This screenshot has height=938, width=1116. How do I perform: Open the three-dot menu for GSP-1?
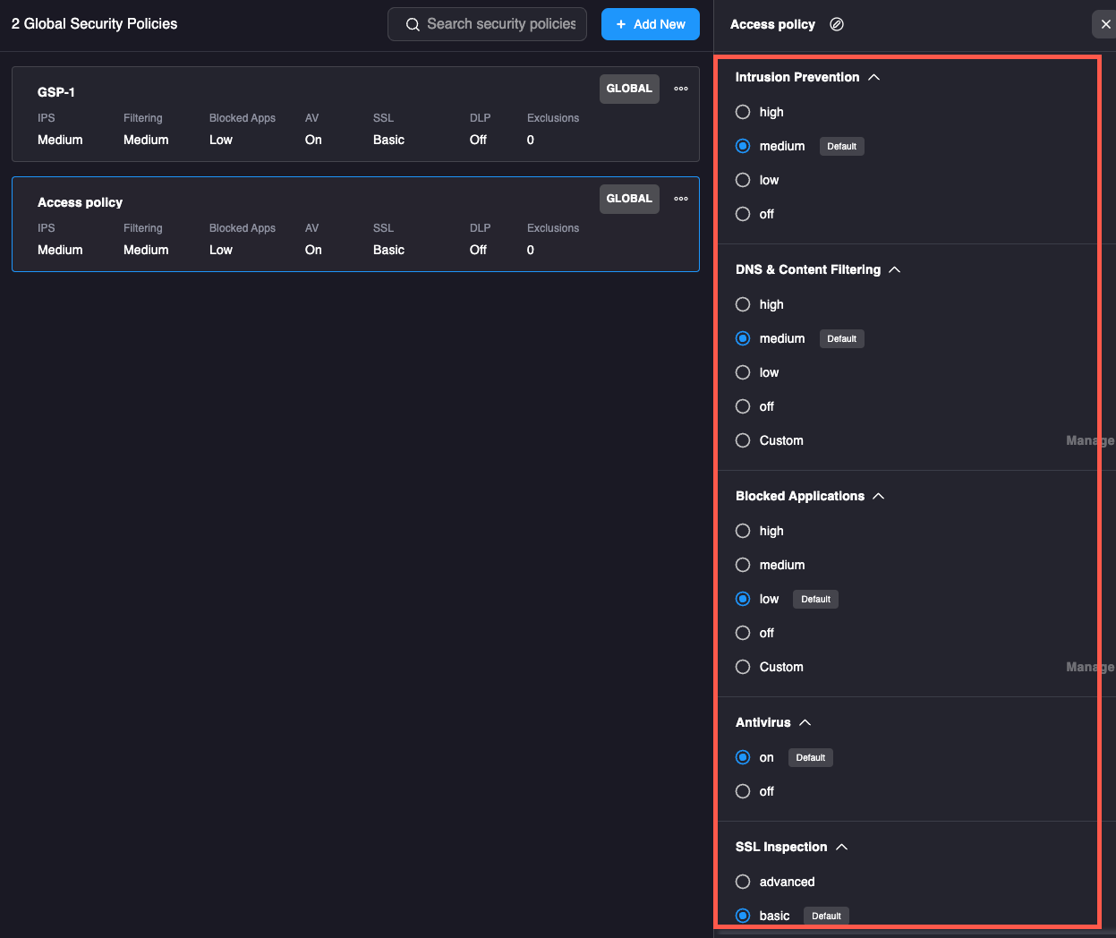point(681,89)
